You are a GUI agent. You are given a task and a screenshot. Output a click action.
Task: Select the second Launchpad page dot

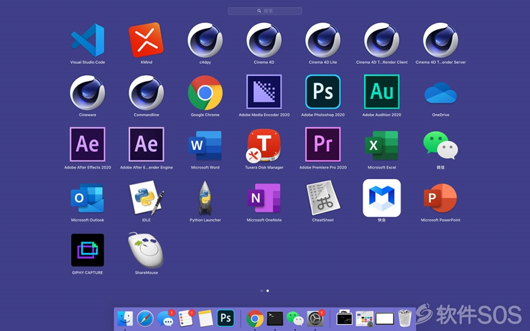click(268, 290)
